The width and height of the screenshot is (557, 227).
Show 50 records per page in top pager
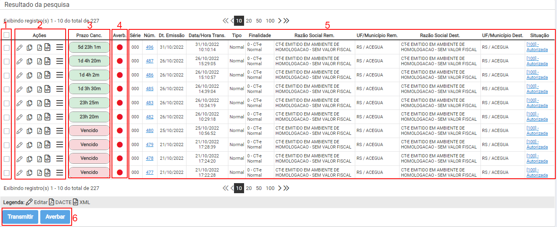(259, 21)
